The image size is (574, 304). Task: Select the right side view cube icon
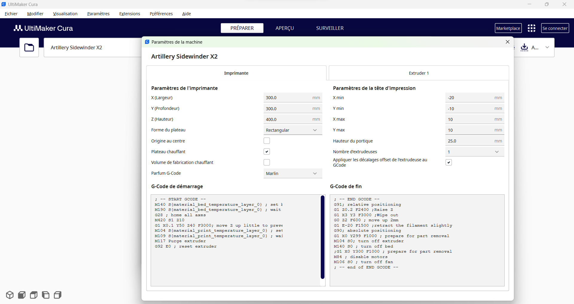tap(58, 295)
